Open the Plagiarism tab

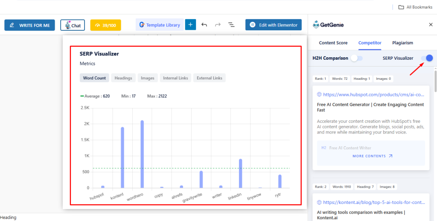402,43
